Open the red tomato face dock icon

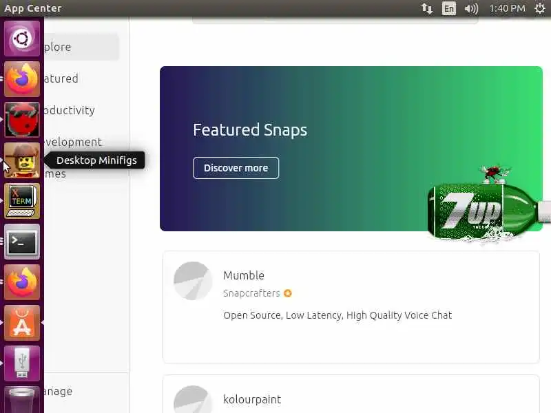point(22,119)
